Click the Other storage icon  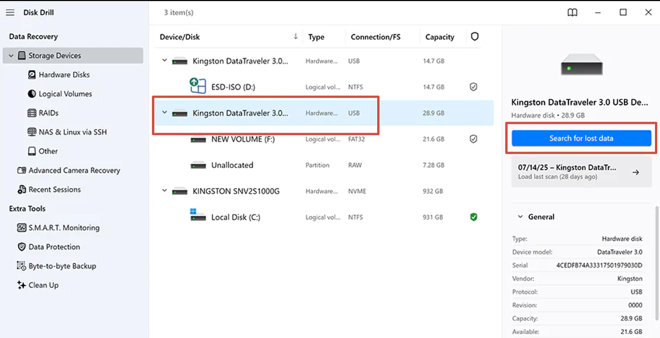pos(32,151)
